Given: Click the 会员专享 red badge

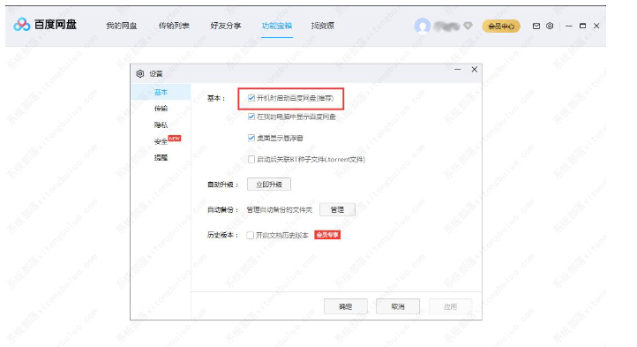Looking at the screenshot, I should (327, 235).
